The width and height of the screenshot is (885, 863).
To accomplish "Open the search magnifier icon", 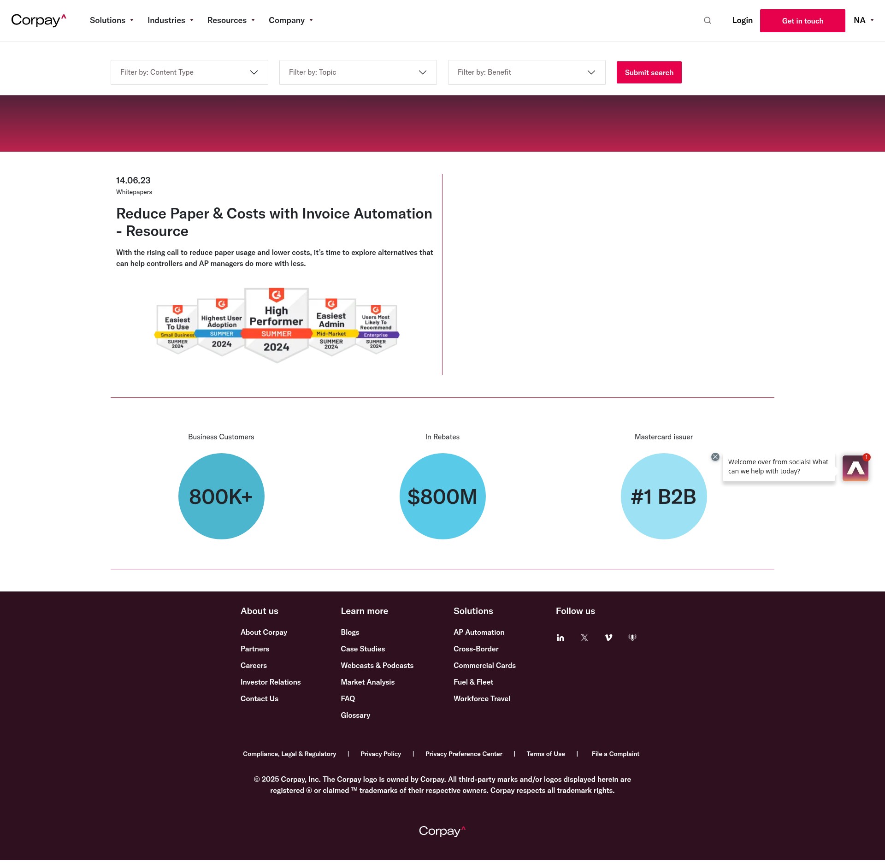I will [708, 20].
